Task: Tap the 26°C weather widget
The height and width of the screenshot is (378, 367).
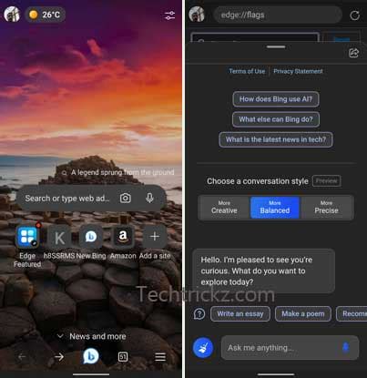Action: (45, 15)
